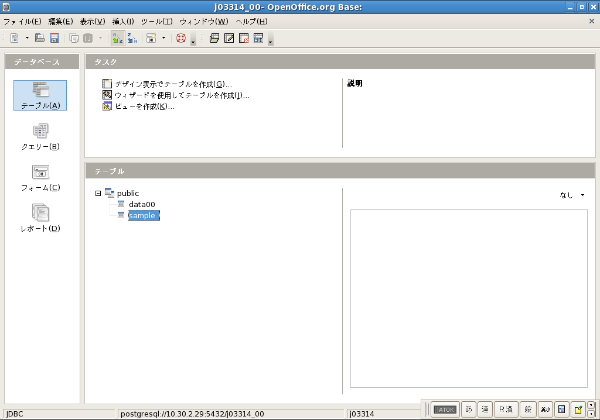
Task: Open the 挿入(I) menu
Action: click(123, 22)
